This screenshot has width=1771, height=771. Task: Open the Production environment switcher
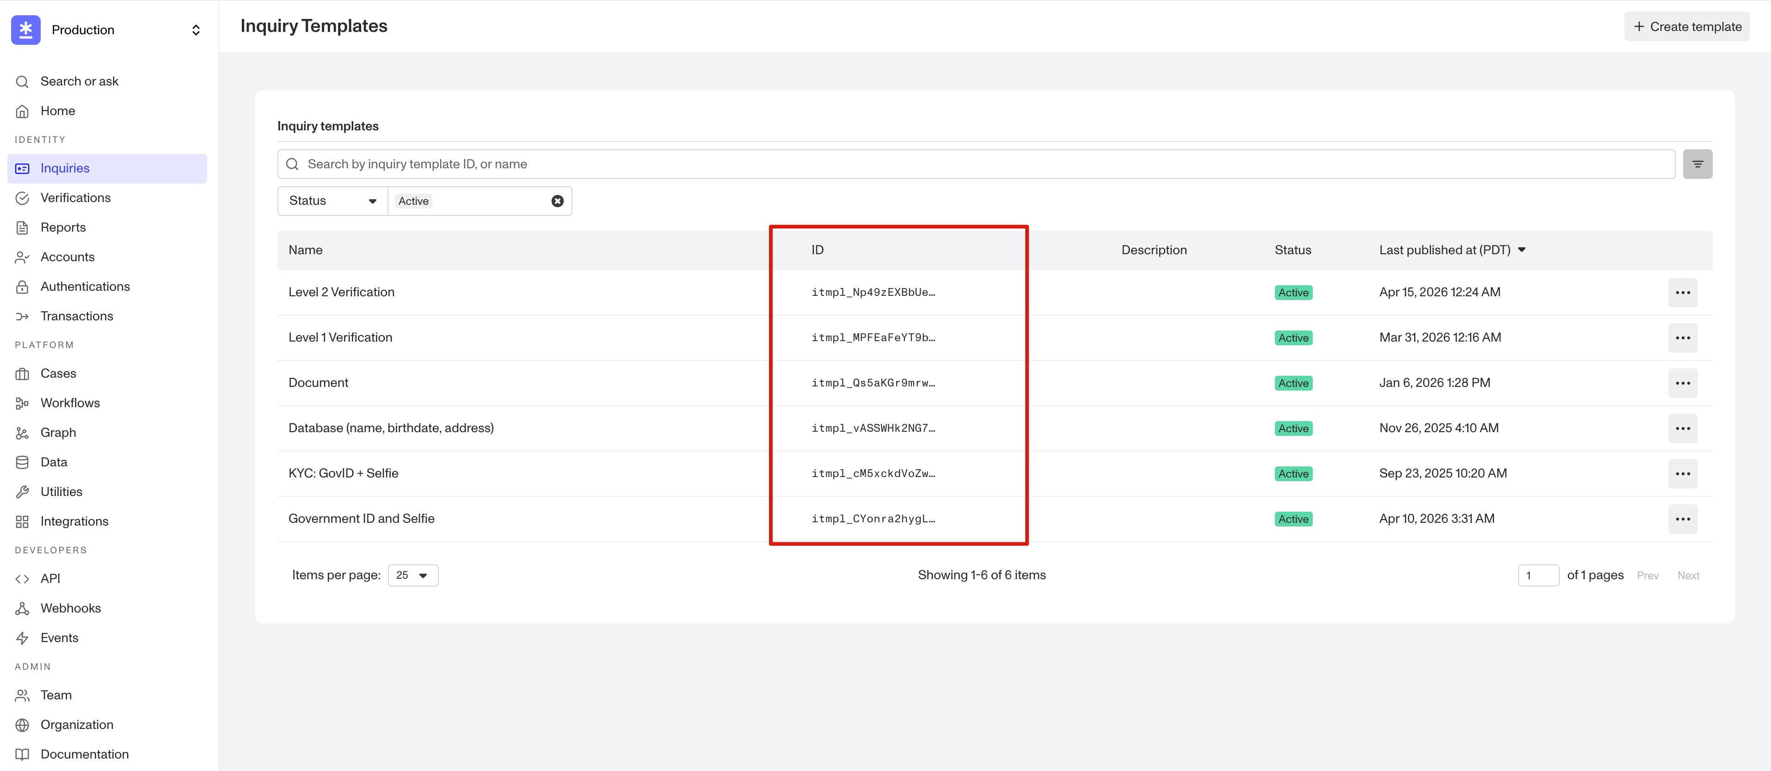[107, 30]
